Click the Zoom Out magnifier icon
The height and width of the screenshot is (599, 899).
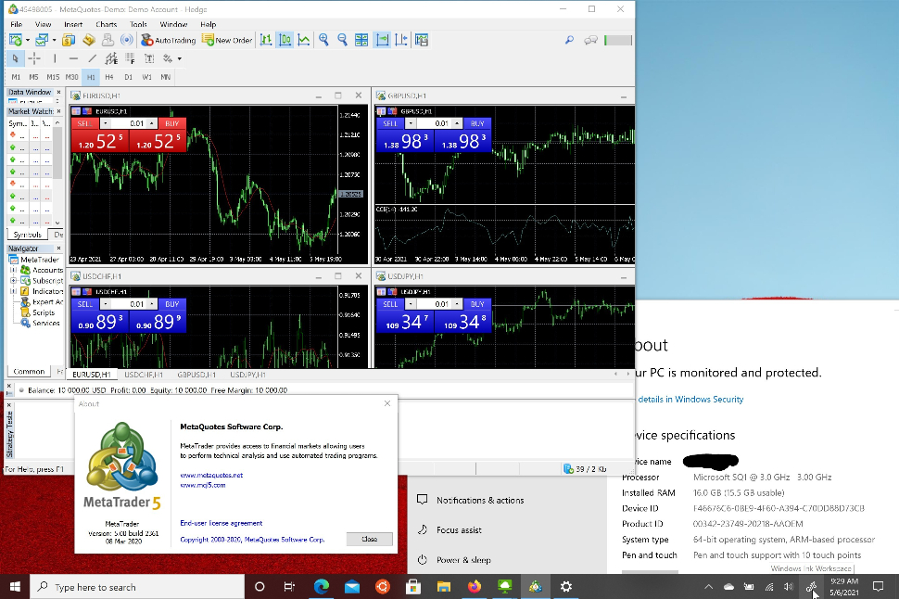(x=342, y=40)
